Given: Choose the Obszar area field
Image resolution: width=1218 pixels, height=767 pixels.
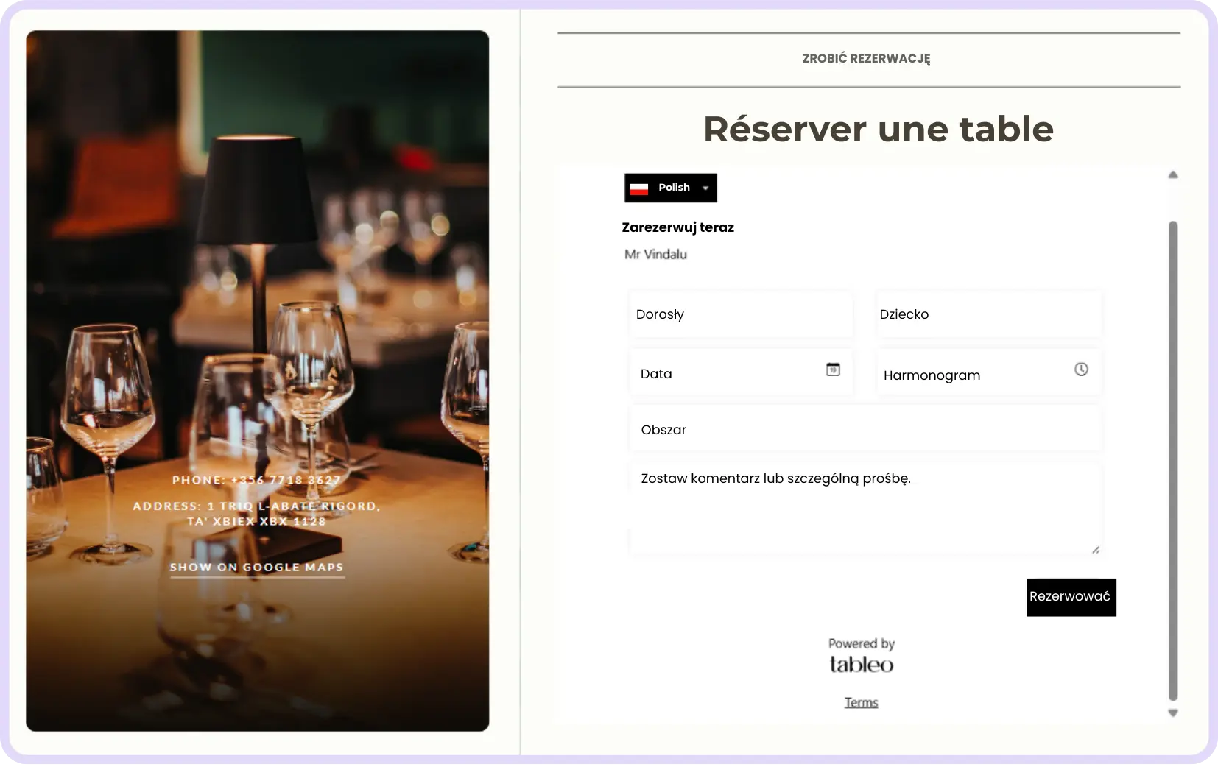Looking at the screenshot, I should [x=865, y=429].
